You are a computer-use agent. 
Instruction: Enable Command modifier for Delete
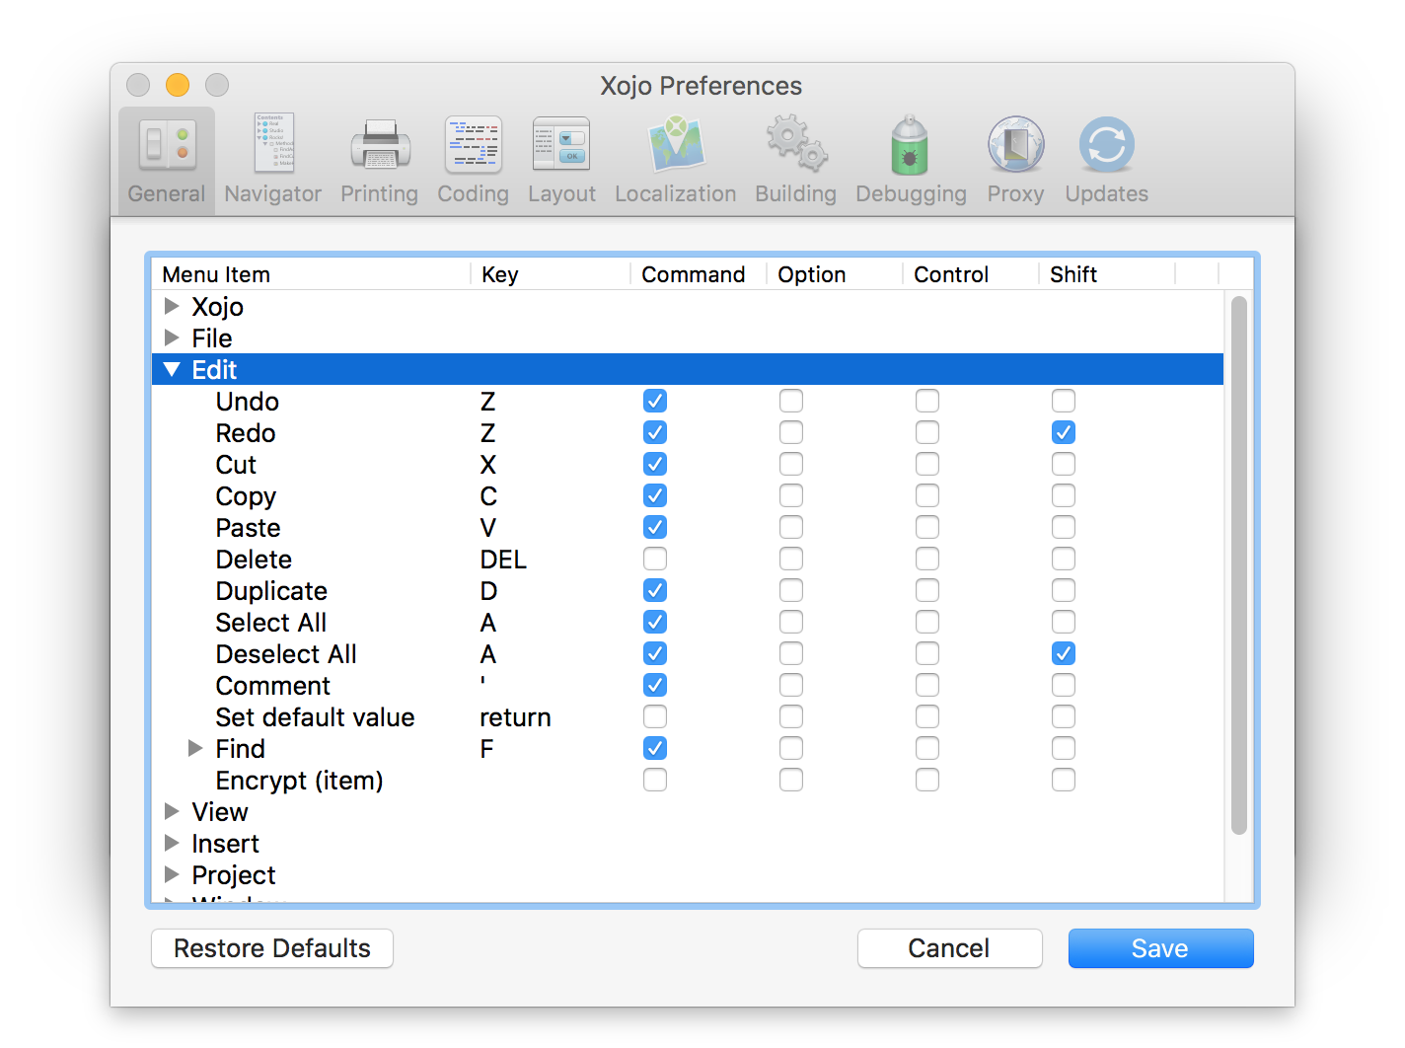(x=655, y=559)
